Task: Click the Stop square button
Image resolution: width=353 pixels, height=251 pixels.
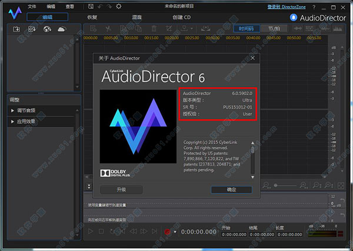Action: point(101,231)
